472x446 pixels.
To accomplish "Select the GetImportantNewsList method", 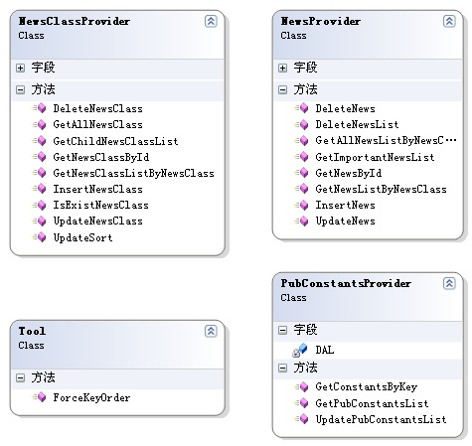I will tap(375, 157).
